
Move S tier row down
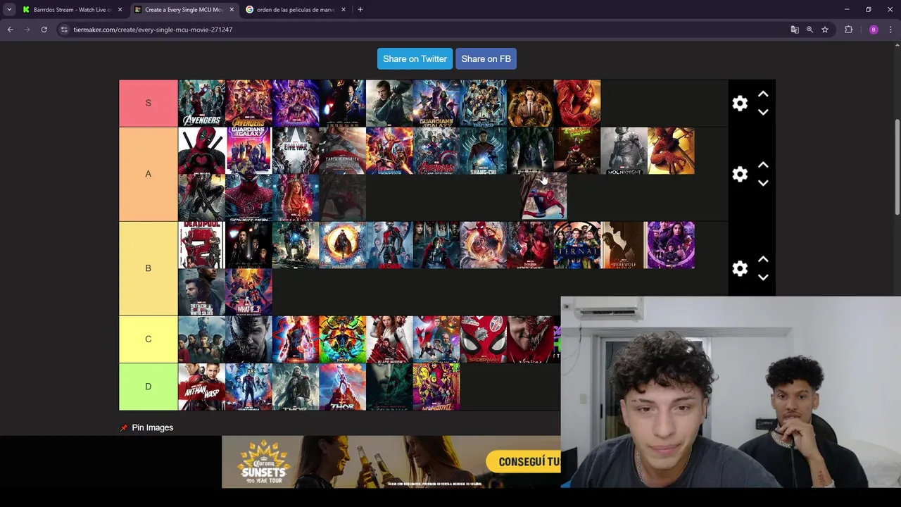point(763,112)
